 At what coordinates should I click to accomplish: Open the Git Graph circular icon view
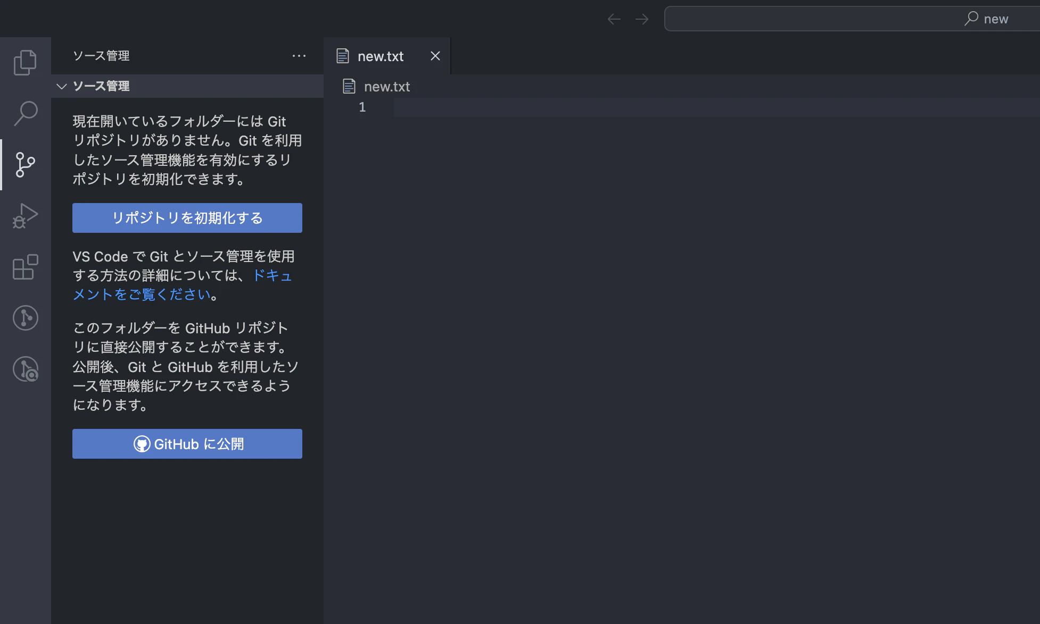25,318
